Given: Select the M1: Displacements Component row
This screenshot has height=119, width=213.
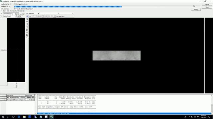Looking at the screenshot, I should [x=17, y=98].
